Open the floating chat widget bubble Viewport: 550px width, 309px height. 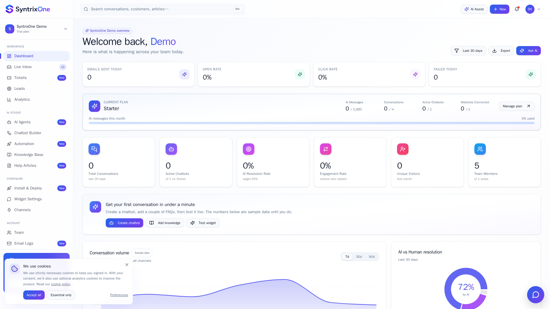click(x=535, y=295)
